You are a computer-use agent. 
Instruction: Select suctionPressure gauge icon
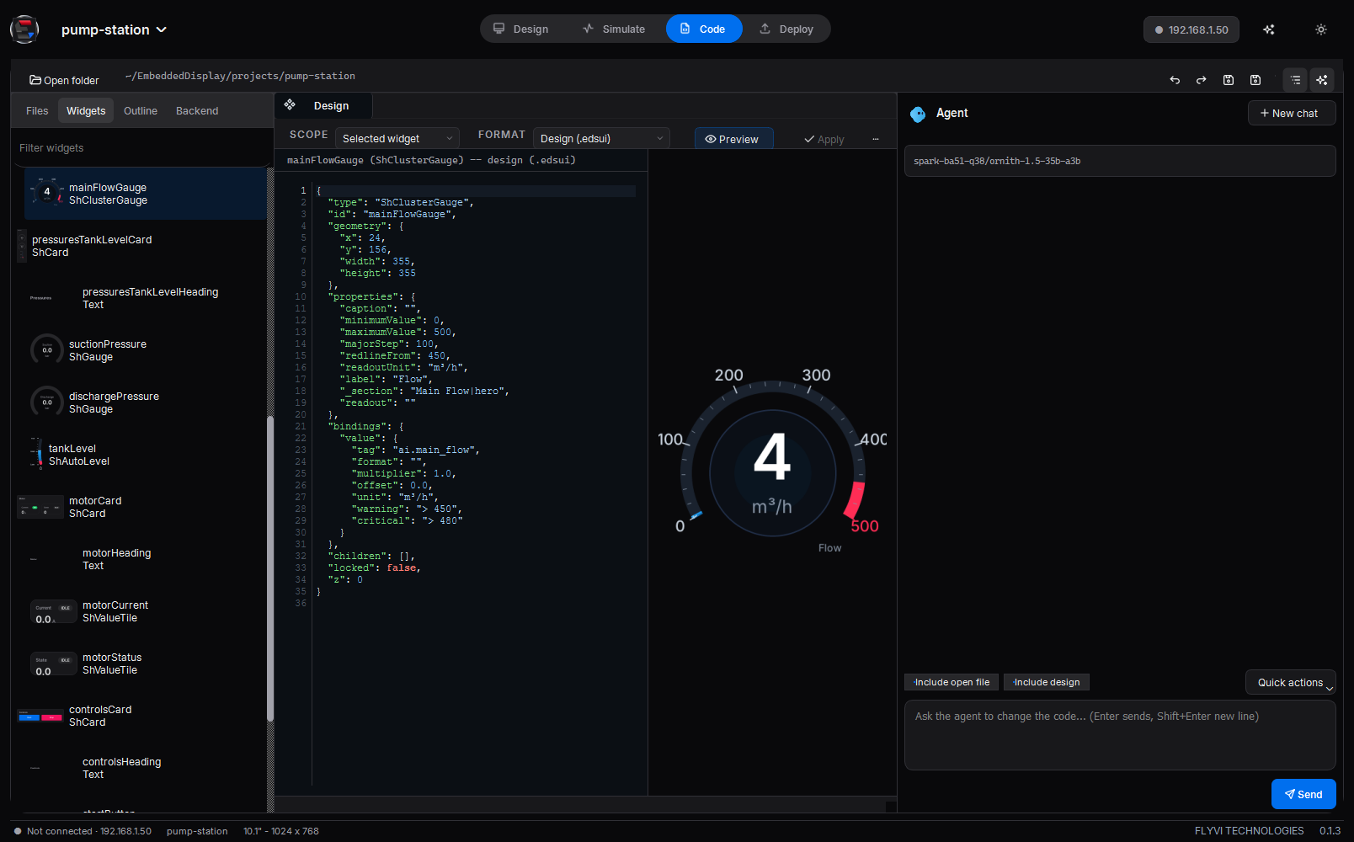47,349
